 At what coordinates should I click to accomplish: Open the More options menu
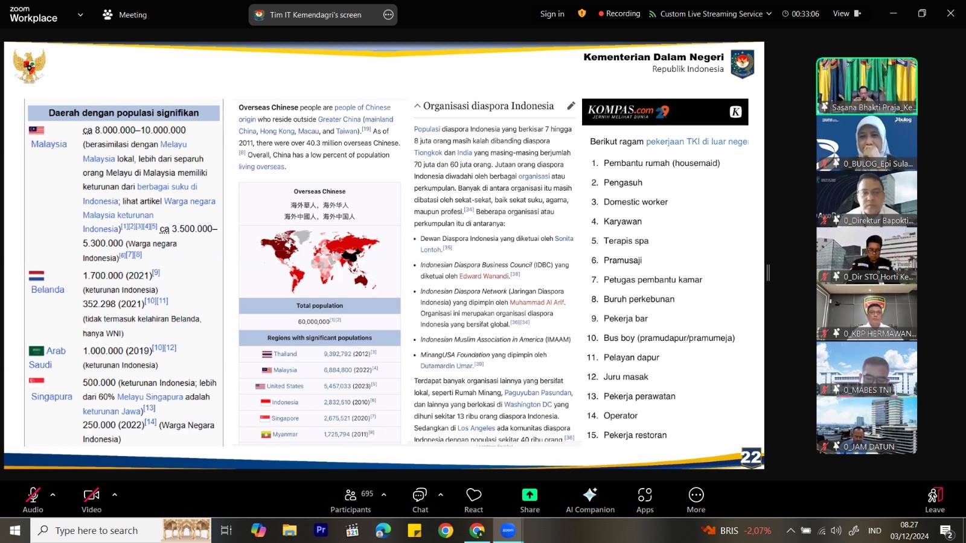point(696,500)
